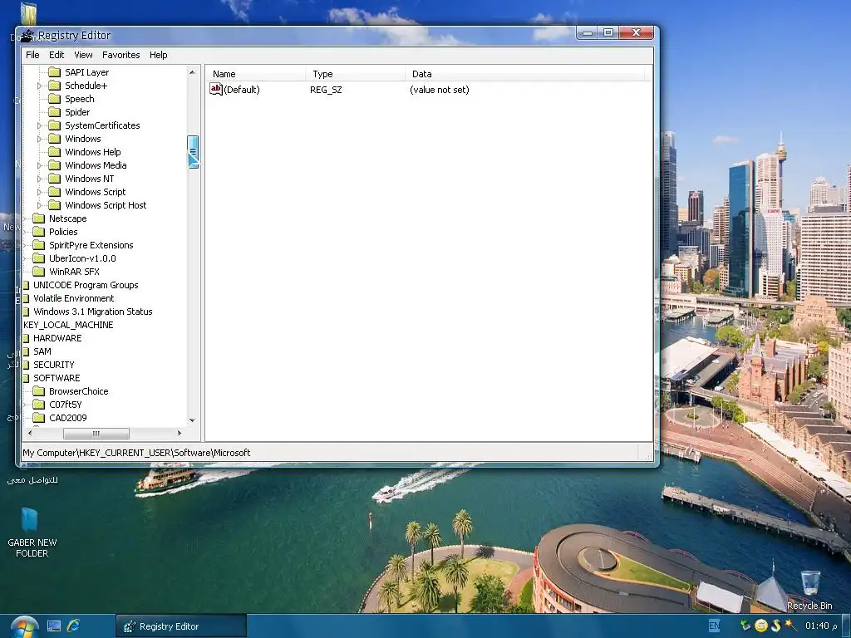
Task: Open the View menu
Action: coord(84,55)
